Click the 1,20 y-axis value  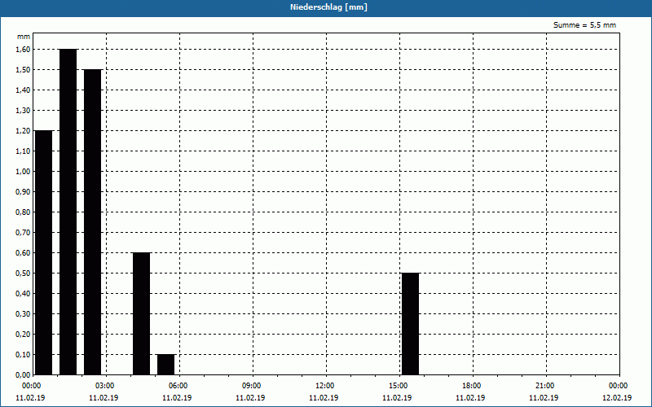click(x=23, y=131)
